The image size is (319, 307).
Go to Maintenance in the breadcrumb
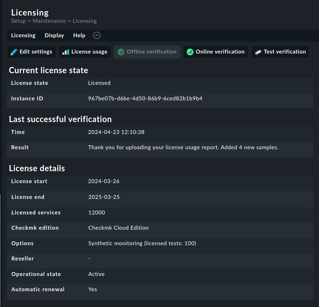tap(49, 21)
